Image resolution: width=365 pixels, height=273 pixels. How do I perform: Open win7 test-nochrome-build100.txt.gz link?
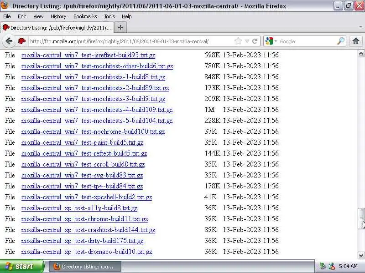coord(93,131)
